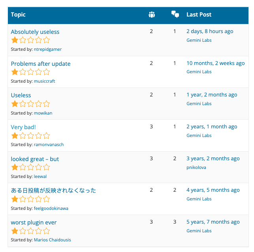Open the Japanese-titled review topic
This screenshot has width=254, height=252.
(53, 191)
